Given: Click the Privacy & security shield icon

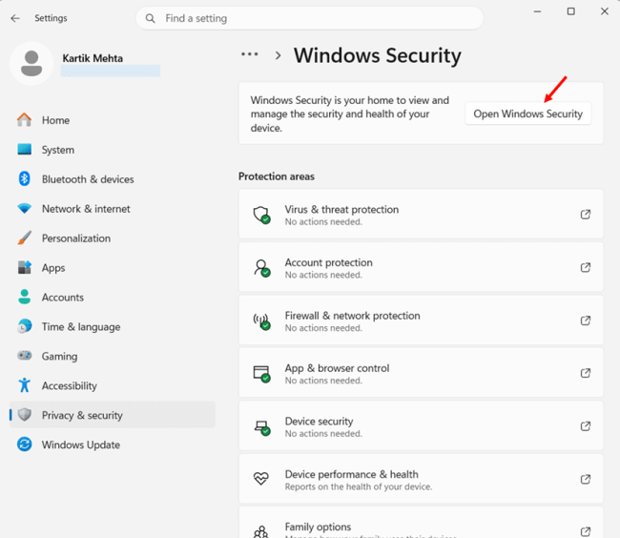Looking at the screenshot, I should coord(25,415).
